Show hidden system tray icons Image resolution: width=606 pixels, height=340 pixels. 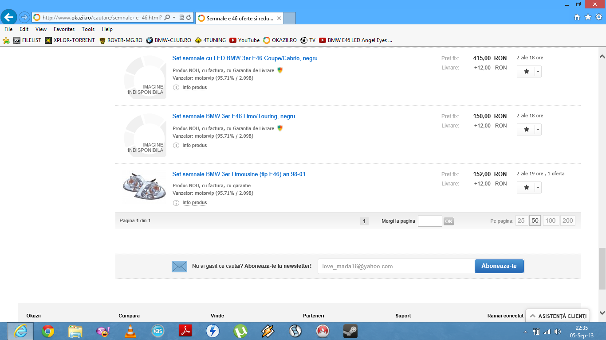click(x=526, y=332)
